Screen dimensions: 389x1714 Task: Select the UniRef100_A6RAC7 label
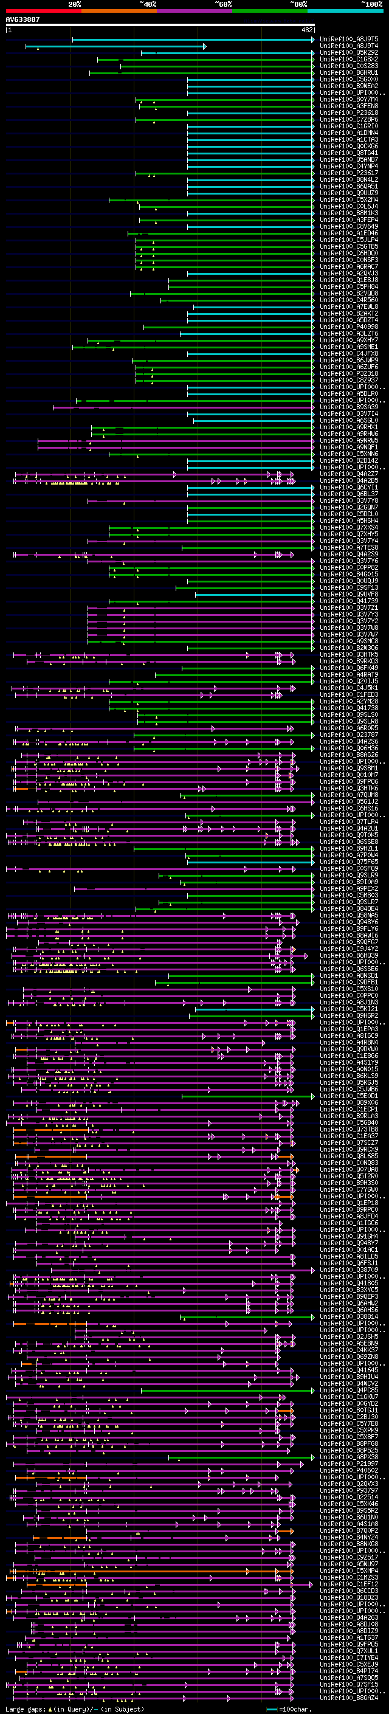(x=349, y=267)
